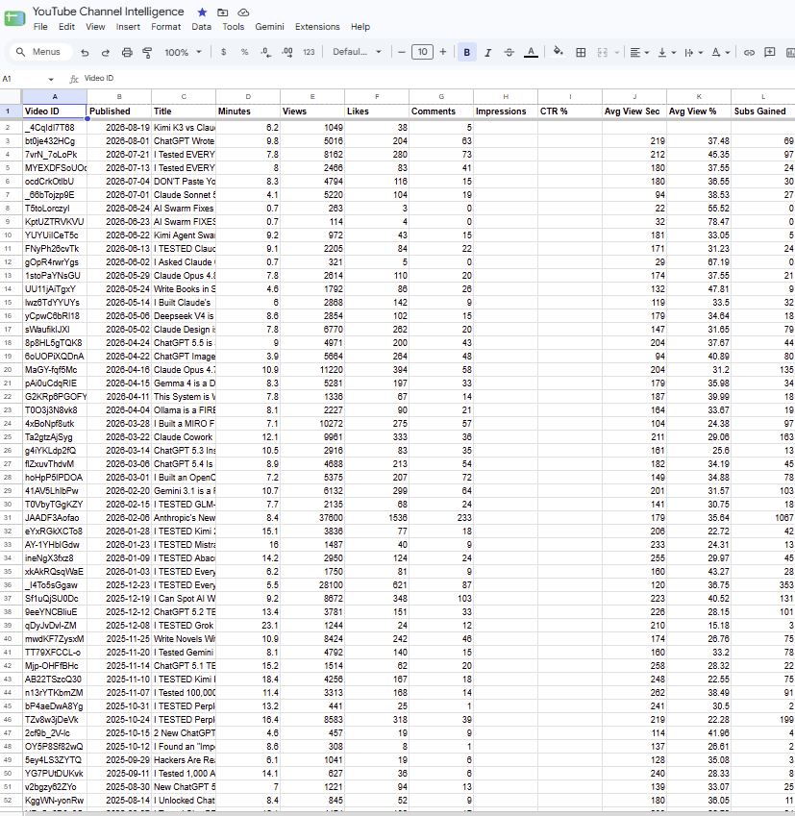Click the insert chart icon
Image resolution: width=795 pixels, height=816 pixels.
point(790,53)
